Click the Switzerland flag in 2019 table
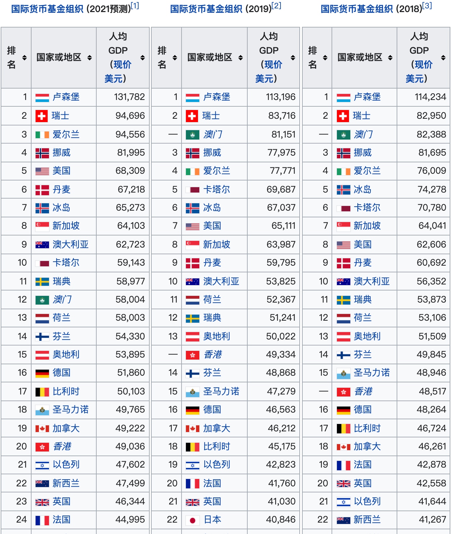This screenshot has height=534, width=451. [192, 116]
